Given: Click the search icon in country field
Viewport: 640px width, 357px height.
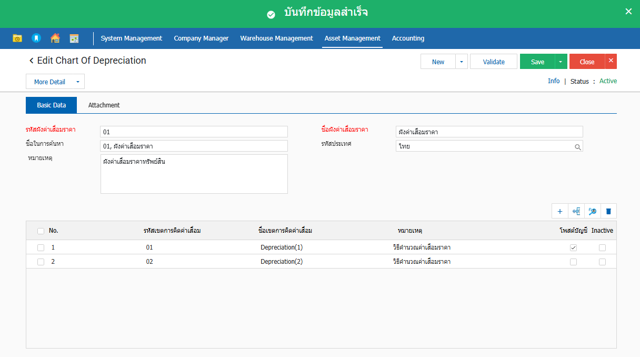Looking at the screenshot, I should [577, 147].
